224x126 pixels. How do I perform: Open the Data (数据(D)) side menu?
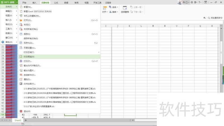pos(9,33)
